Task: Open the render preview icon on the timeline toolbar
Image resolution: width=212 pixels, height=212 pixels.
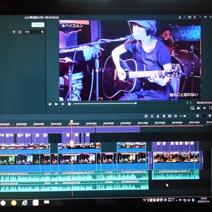Action: pos(146,116)
